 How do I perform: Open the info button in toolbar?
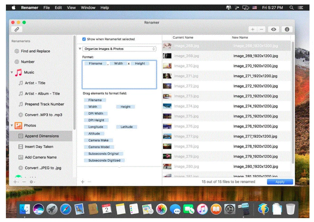[x=287, y=29]
